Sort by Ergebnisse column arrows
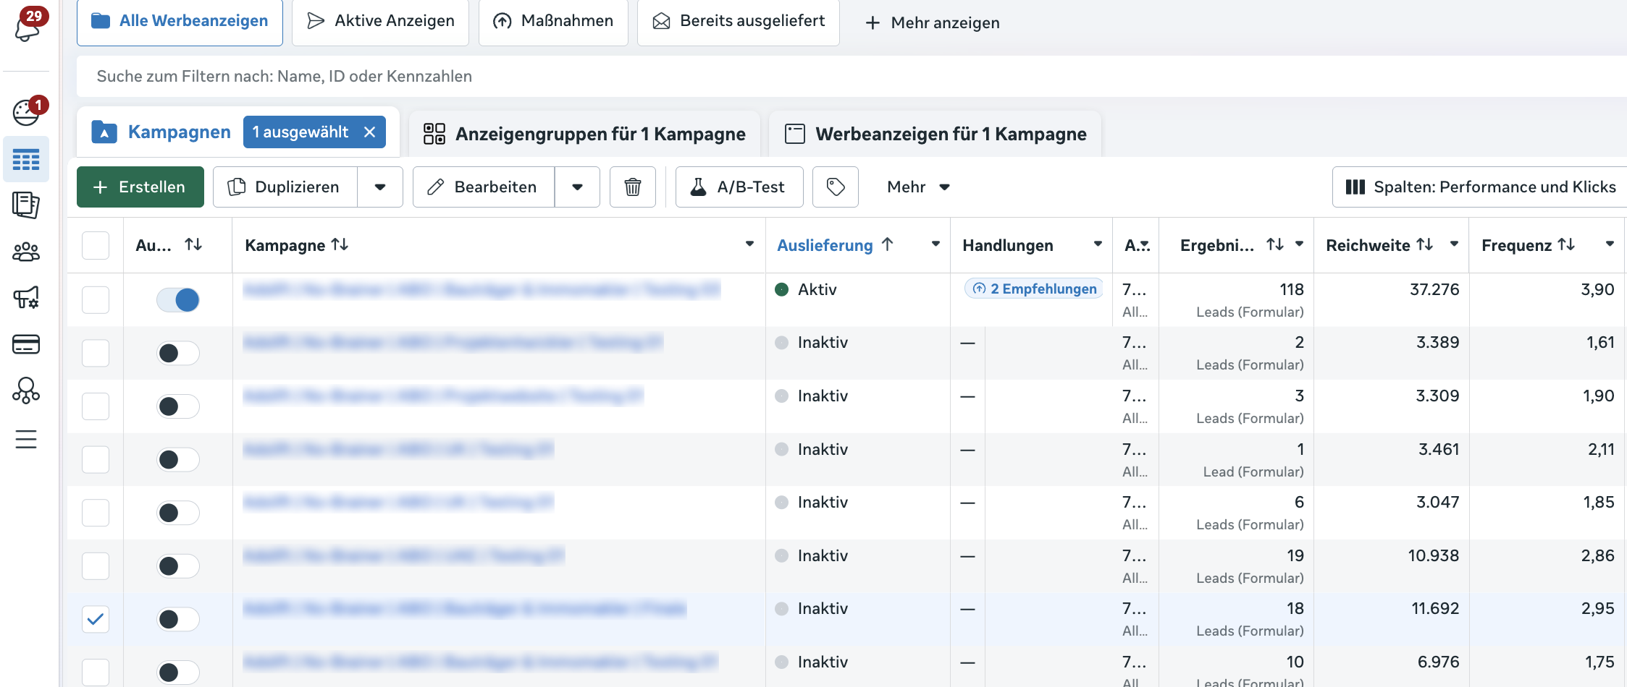The height and width of the screenshot is (687, 1627). (1275, 244)
